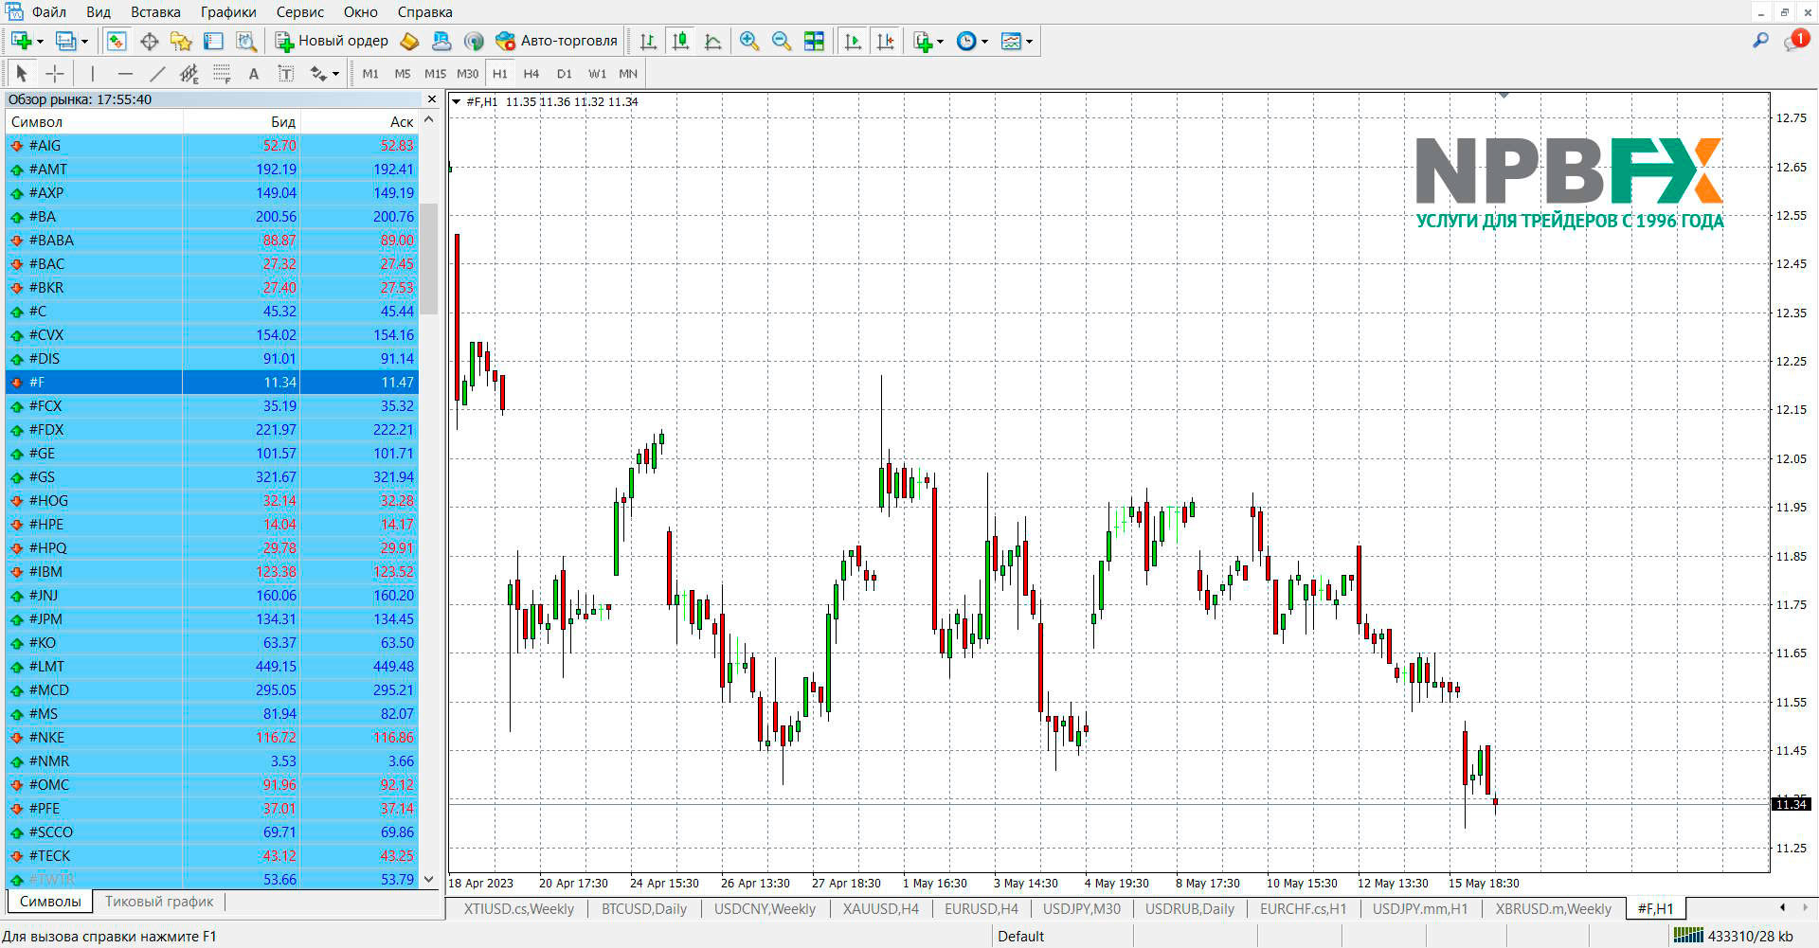This screenshot has height=948, width=1819.
Task: Switch to the M1 timeframe
Action: click(370, 73)
